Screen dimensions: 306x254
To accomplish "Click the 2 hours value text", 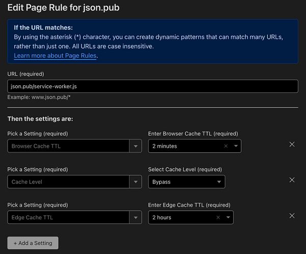I will 162,217.
